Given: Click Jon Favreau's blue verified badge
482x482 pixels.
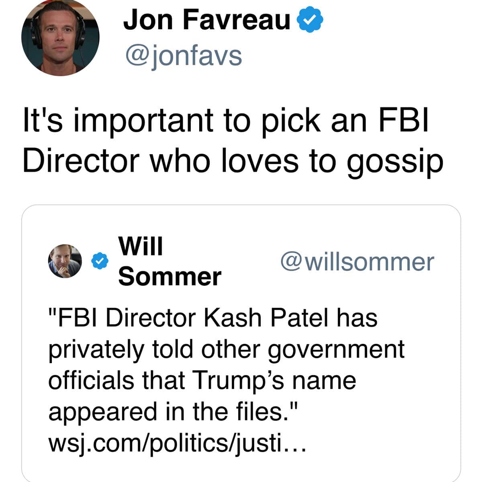Looking at the screenshot, I should [310, 20].
